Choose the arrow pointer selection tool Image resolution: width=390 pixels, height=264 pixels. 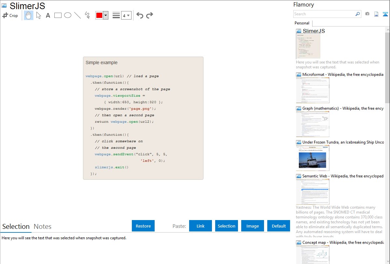pos(38,15)
